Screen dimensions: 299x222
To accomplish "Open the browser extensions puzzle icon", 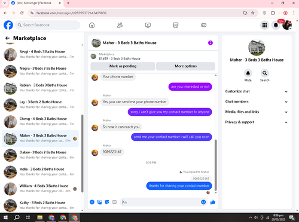I will point(273,13).
